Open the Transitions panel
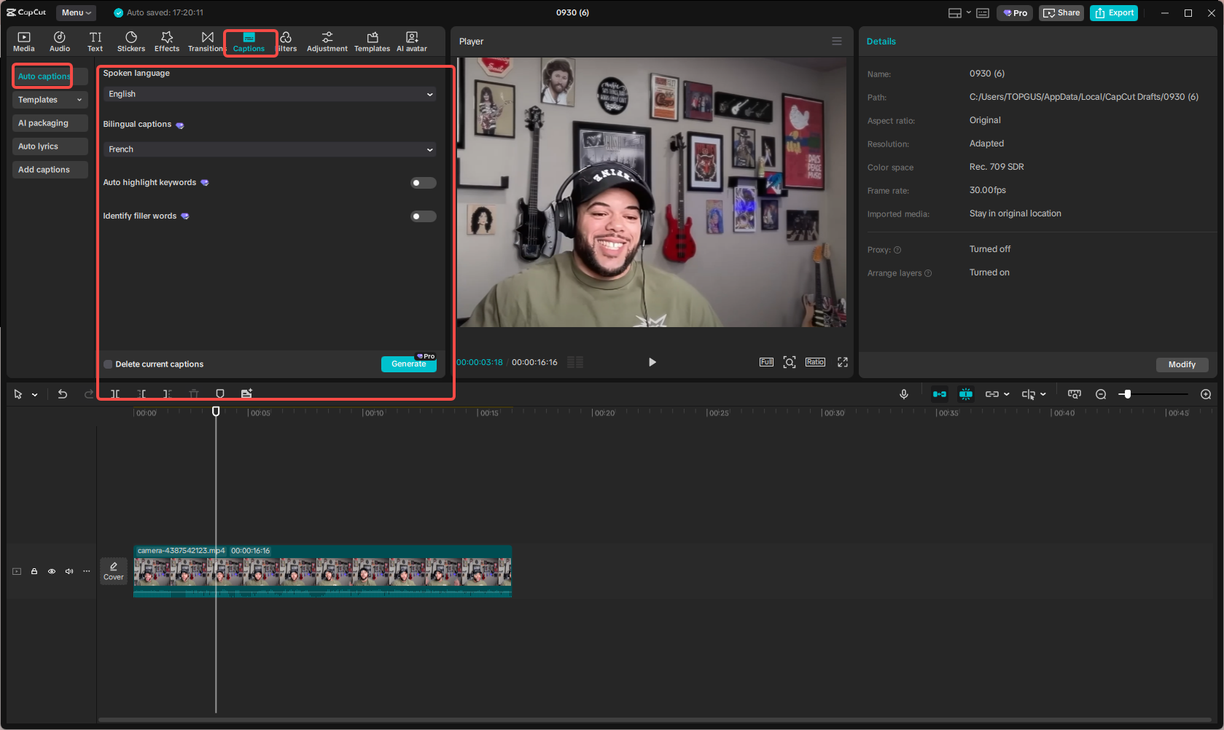Image resolution: width=1224 pixels, height=730 pixels. 206,41
